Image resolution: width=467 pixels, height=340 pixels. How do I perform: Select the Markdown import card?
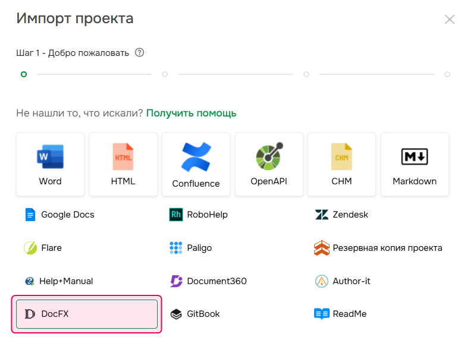click(415, 164)
